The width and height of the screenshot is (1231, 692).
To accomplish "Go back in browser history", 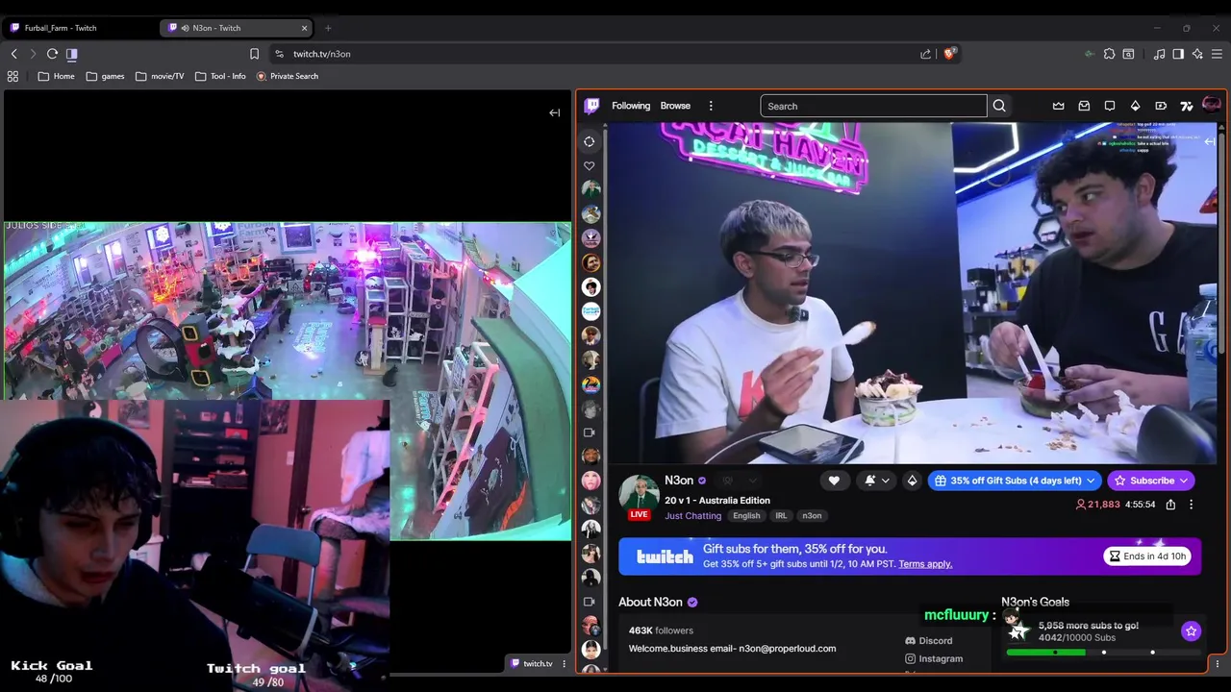I will coord(13,54).
